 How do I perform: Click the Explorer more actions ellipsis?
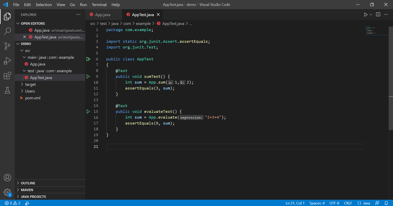tap(78, 15)
